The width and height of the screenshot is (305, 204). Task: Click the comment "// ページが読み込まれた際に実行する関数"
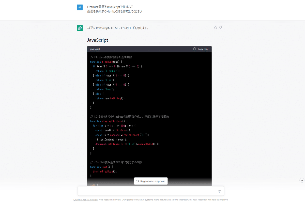coord(116,162)
